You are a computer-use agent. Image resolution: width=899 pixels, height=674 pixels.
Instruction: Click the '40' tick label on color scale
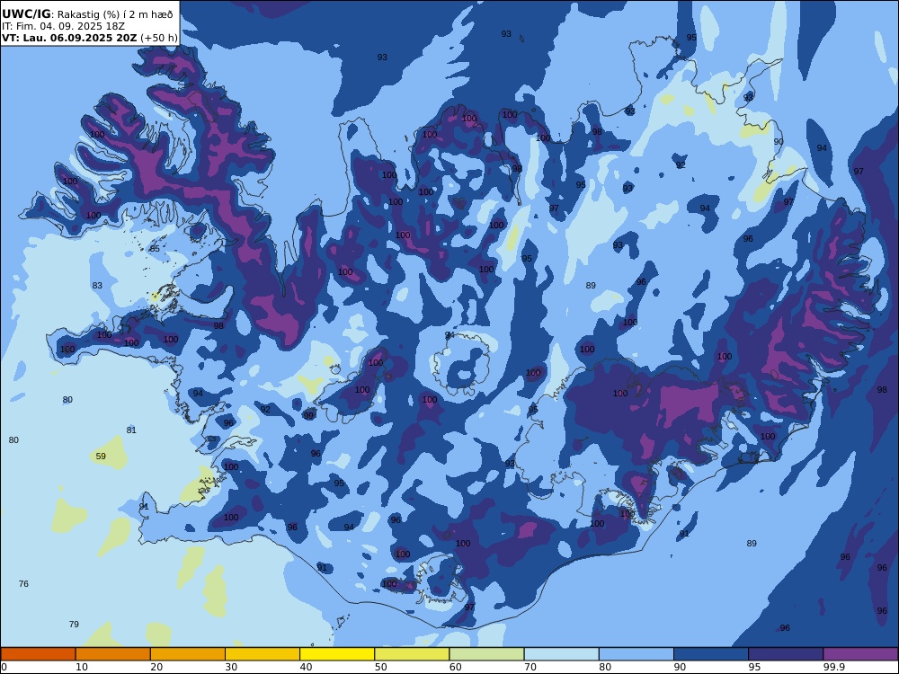click(306, 667)
